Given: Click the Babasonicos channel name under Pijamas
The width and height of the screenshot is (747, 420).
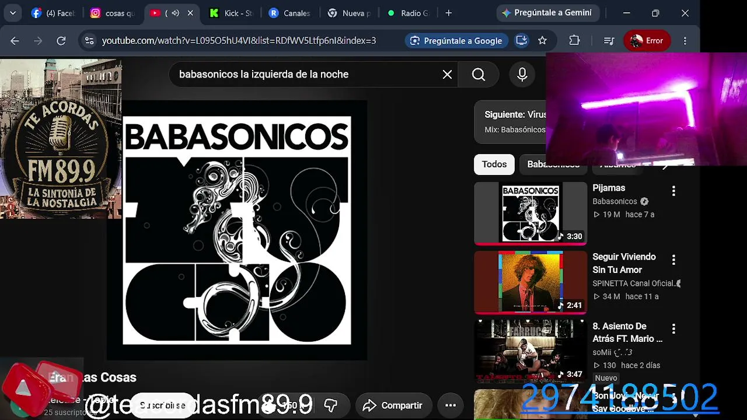Looking at the screenshot, I should click(615, 201).
